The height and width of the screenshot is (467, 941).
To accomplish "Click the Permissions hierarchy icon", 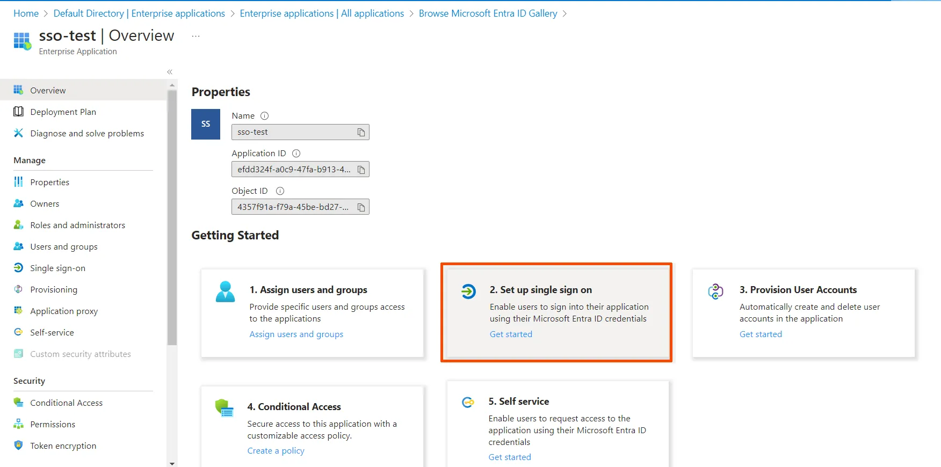I will [18, 424].
